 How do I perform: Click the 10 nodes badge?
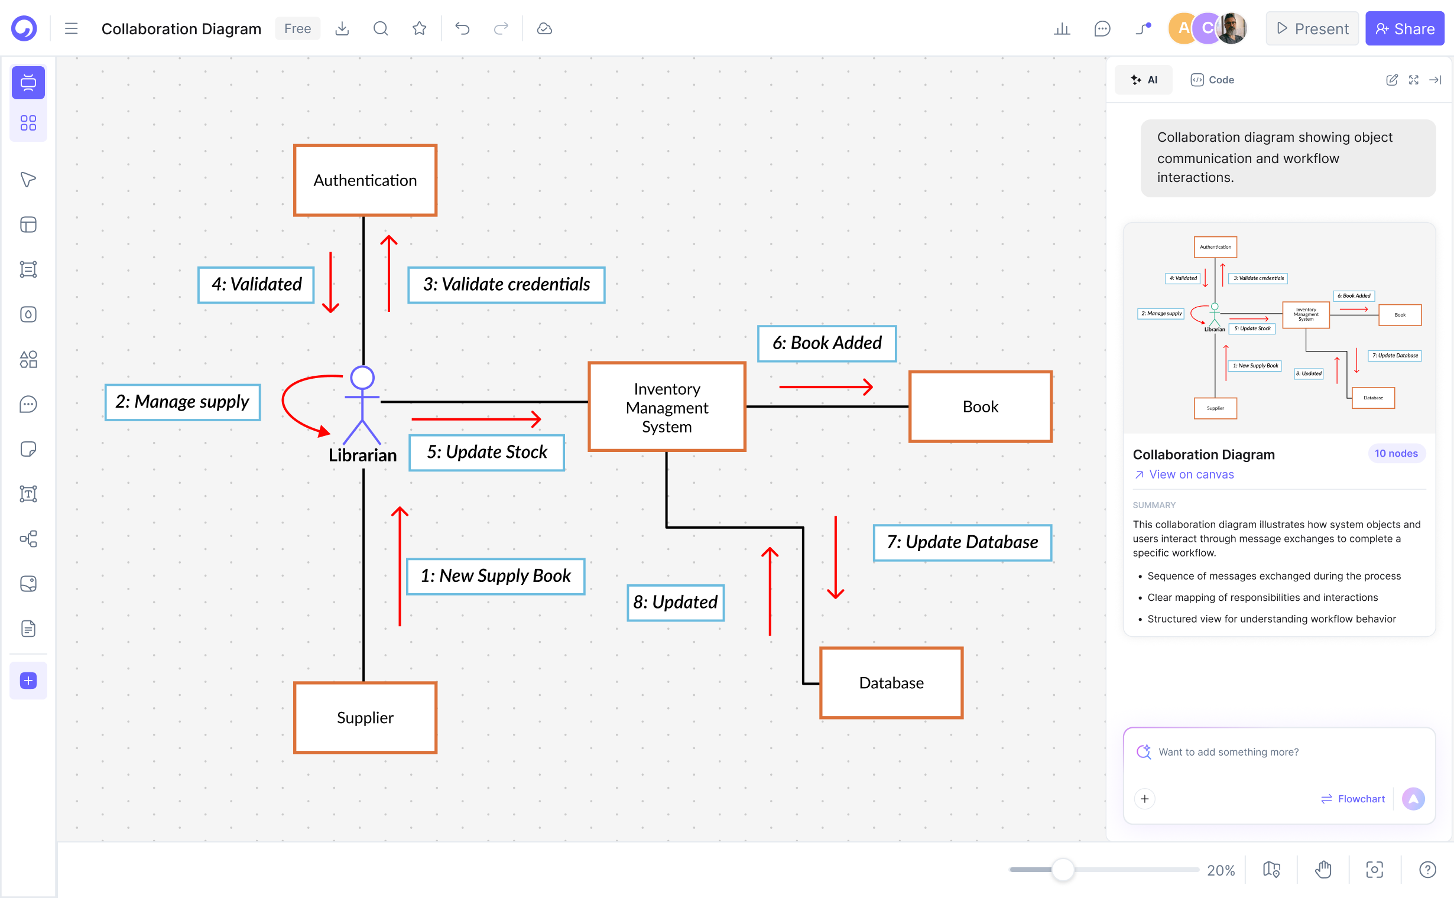click(x=1395, y=454)
